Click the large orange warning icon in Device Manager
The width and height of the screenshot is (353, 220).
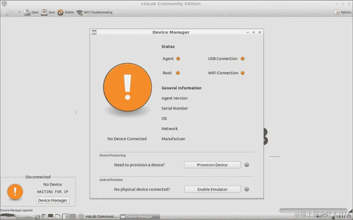click(x=127, y=87)
